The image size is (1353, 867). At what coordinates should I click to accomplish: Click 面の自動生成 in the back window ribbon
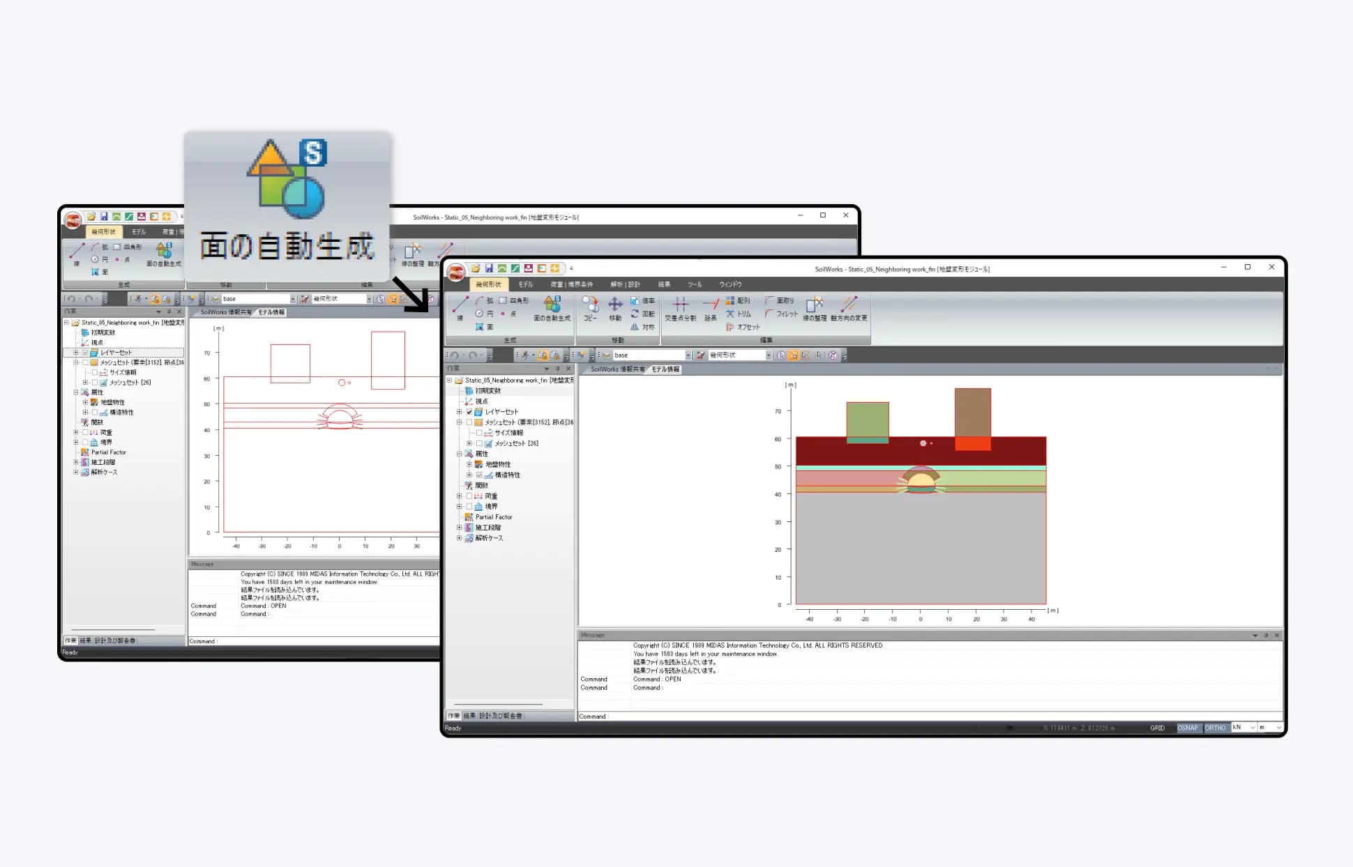163,255
